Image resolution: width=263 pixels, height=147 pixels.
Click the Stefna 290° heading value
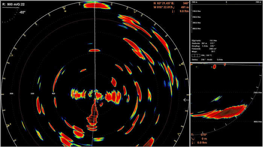coord(203,60)
